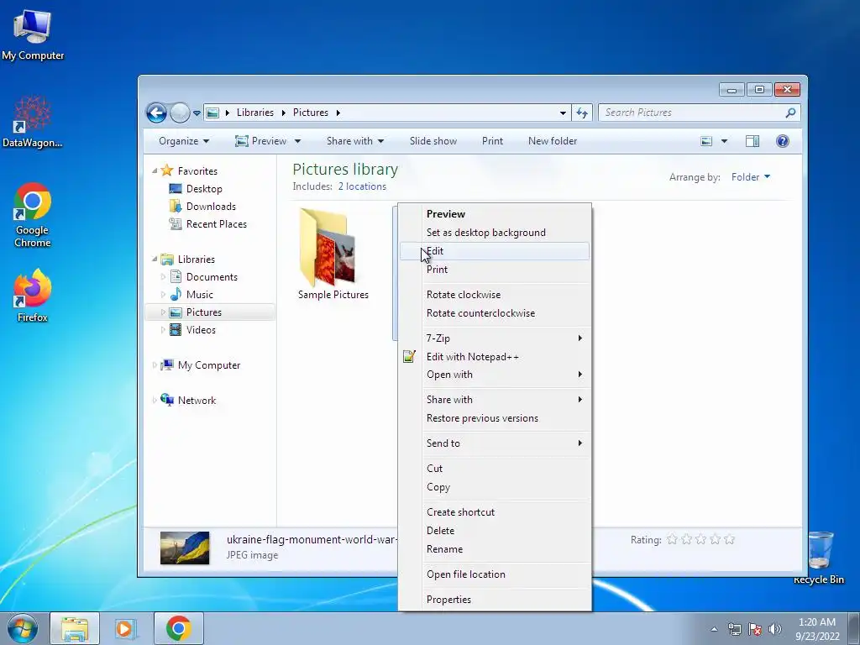Open Recent Places in Favorites
The height and width of the screenshot is (645, 860).
tap(217, 223)
